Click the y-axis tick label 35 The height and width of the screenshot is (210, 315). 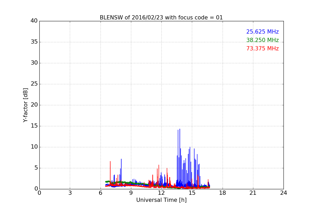click(34, 42)
